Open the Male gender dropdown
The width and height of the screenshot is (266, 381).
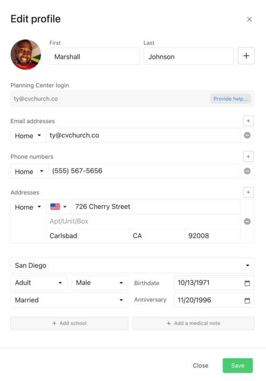[100, 283]
